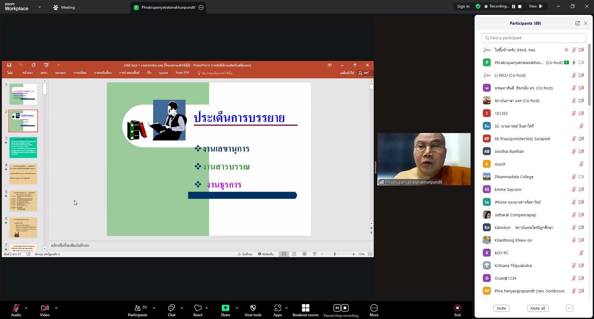
Task: Open the View menu
Action: (535, 6)
